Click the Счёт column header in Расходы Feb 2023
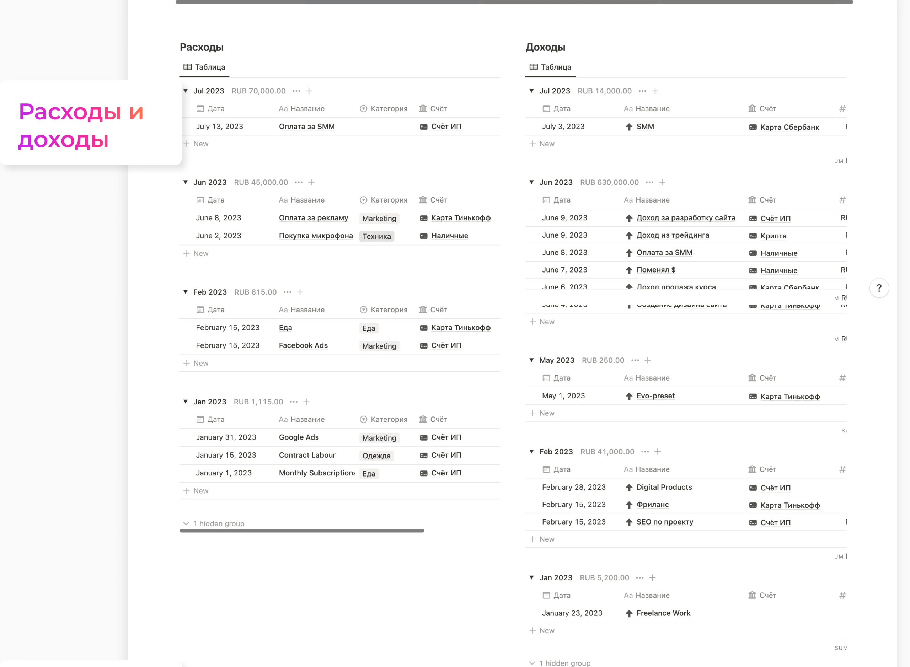 pyautogui.click(x=433, y=310)
